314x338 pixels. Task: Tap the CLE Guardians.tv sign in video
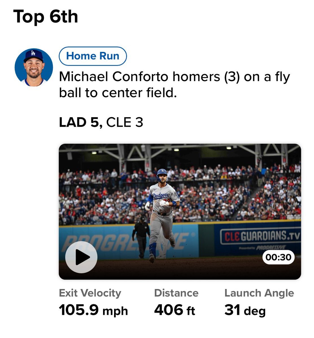(x=260, y=236)
